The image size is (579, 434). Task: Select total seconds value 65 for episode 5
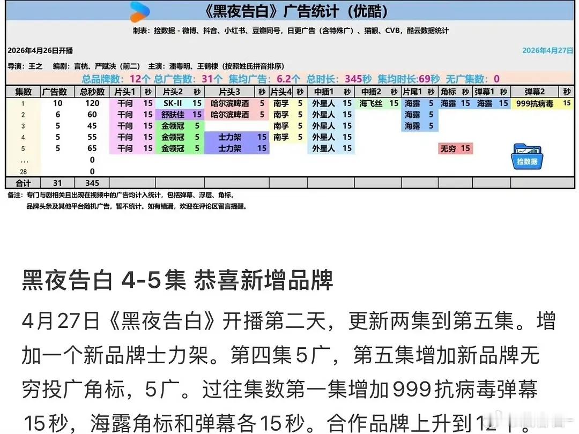point(92,148)
